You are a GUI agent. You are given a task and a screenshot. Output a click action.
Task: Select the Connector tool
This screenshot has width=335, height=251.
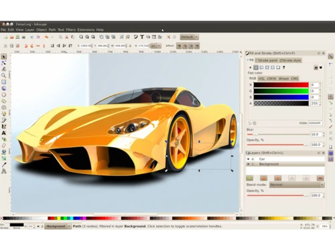[4, 171]
